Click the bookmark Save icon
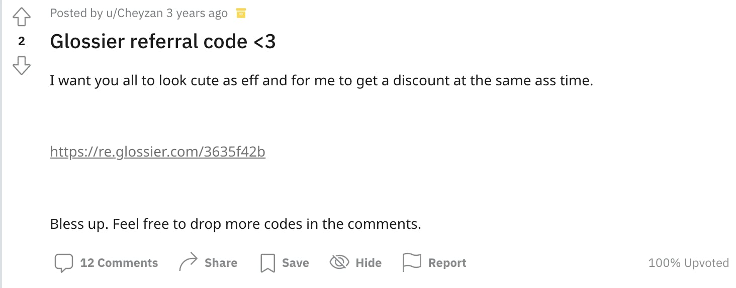 click(x=267, y=263)
